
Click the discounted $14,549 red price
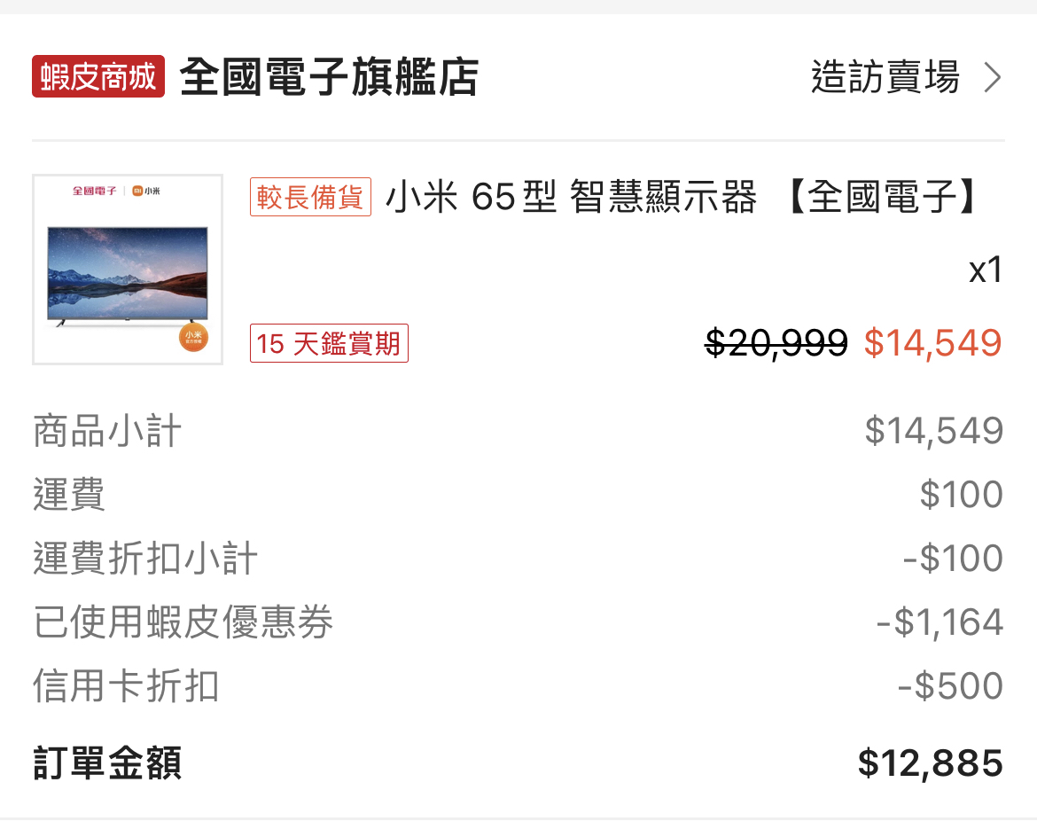(933, 343)
